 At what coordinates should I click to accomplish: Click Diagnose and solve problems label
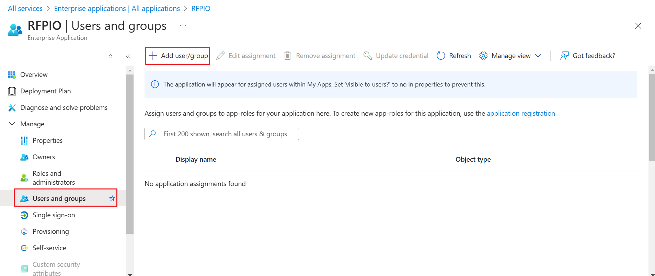pos(64,107)
